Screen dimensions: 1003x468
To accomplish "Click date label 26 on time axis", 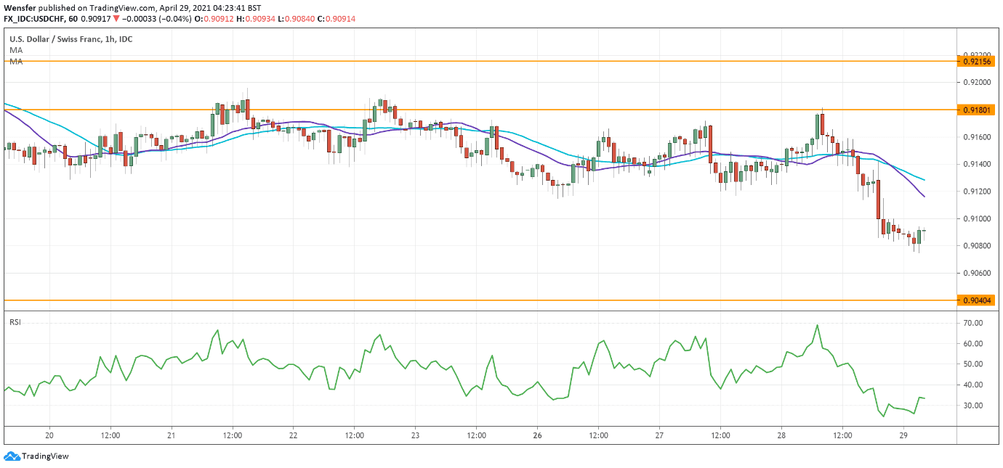I will point(537,435).
